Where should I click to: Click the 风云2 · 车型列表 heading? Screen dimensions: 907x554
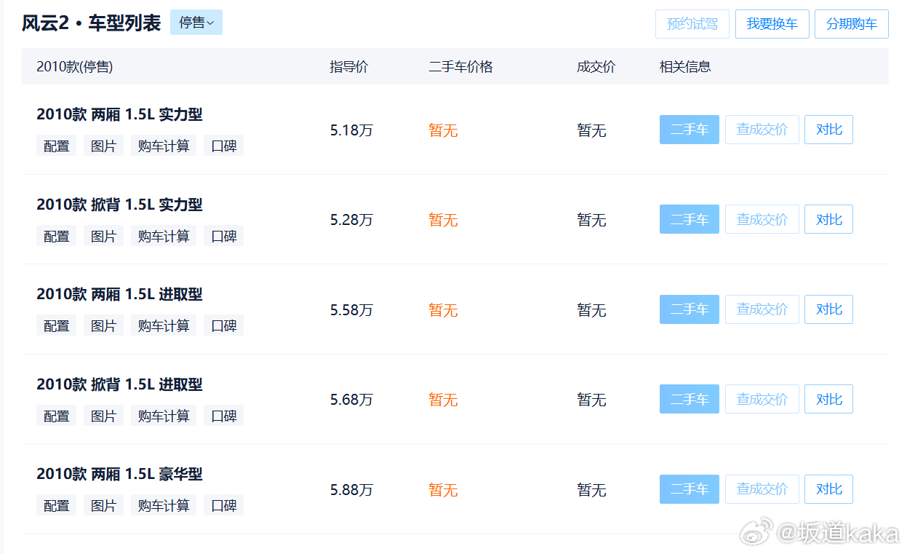point(91,23)
